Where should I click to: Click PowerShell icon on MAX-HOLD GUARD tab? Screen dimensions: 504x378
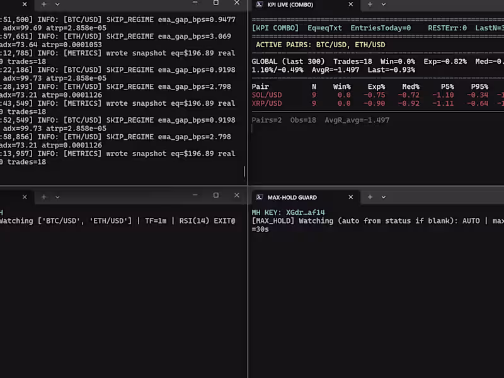(x=260, y=197)
